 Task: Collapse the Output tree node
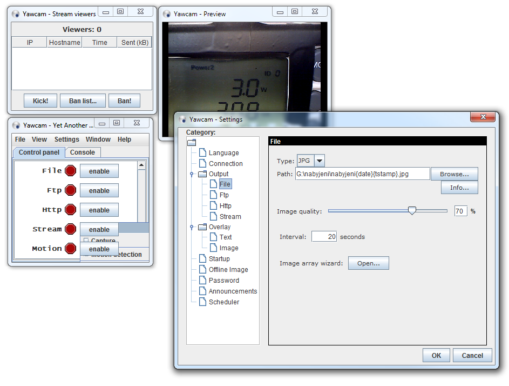[192, 174]
